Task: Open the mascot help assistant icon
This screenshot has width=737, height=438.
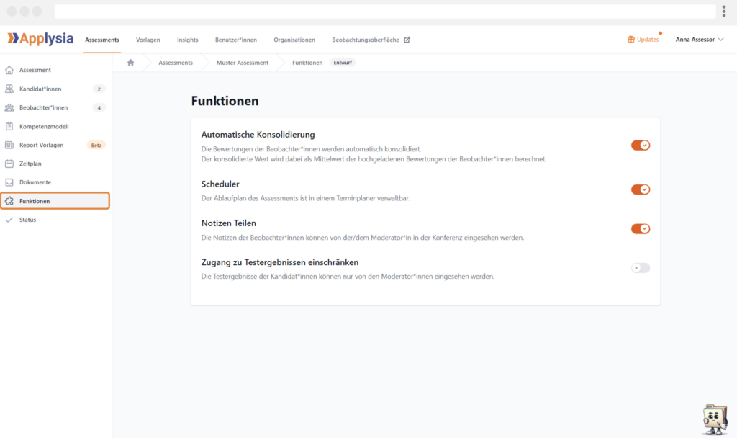Action: [713, 419]
